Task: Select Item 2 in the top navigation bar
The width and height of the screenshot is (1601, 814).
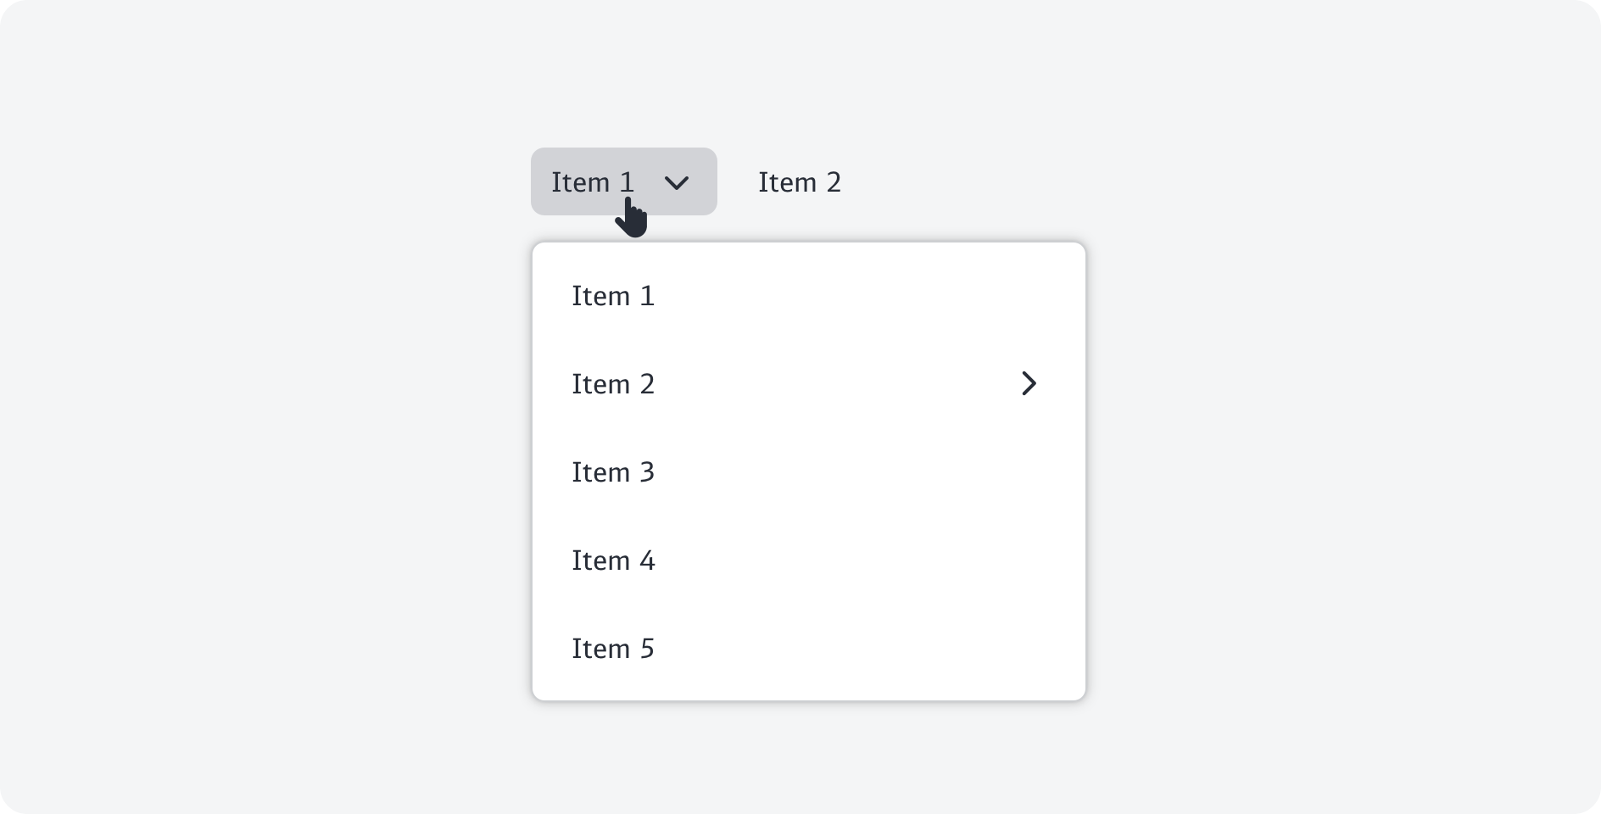Action: (800, 182)
